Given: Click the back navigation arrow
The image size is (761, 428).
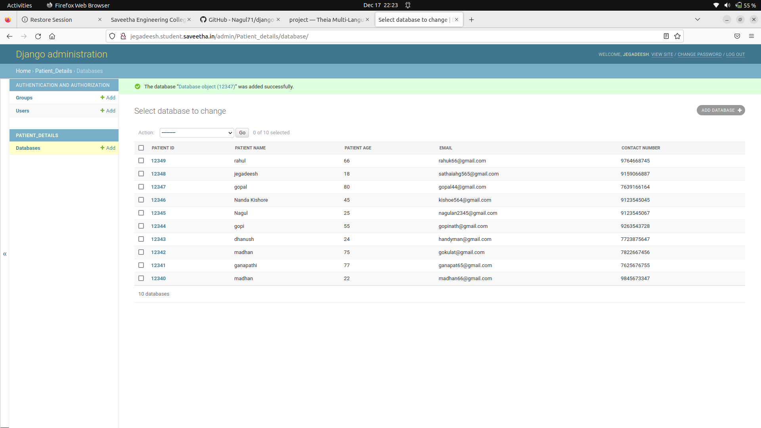Looking at the screenshot, I should pyautogui.click(x=10, y=36).
